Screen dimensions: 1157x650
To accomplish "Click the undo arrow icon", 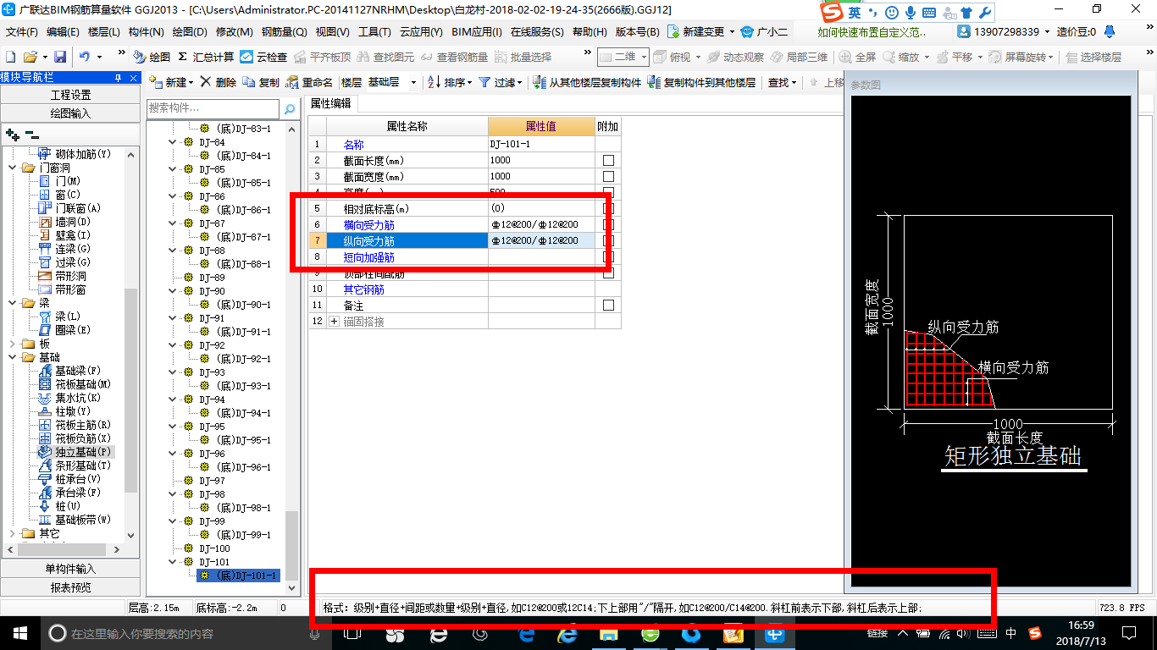I will pos(85,57).
